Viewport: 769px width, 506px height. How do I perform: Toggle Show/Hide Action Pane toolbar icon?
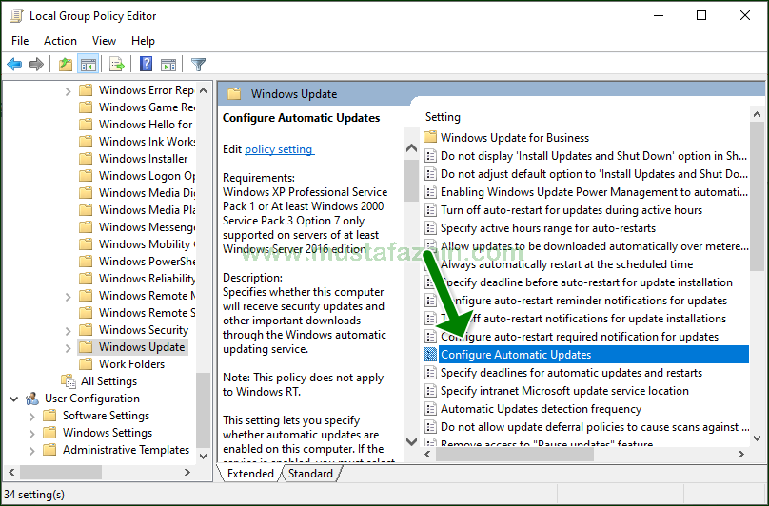pos(168,64)
